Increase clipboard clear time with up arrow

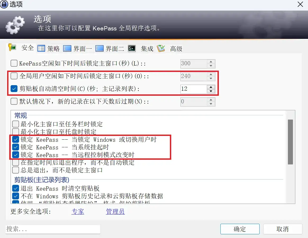211,87
